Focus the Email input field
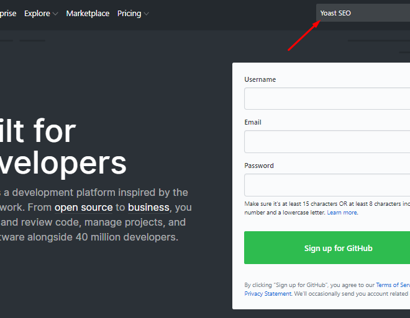410x318 pixels. coord(327,142)
